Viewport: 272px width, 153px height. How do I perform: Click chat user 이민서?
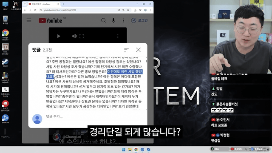[x=225, y=120]
